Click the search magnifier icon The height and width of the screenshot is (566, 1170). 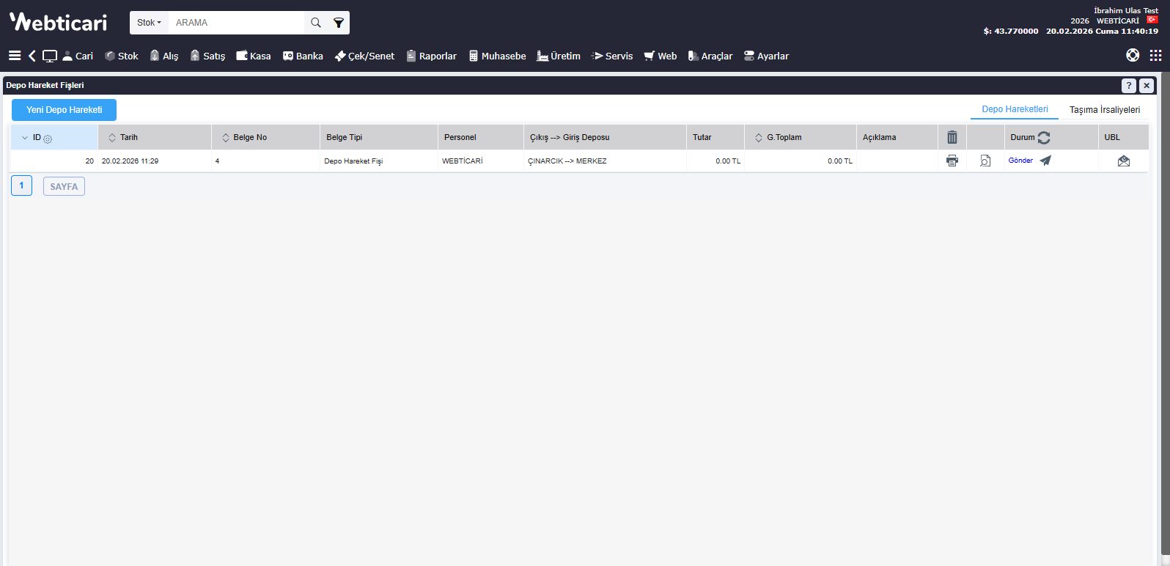[x=316, y=23]
